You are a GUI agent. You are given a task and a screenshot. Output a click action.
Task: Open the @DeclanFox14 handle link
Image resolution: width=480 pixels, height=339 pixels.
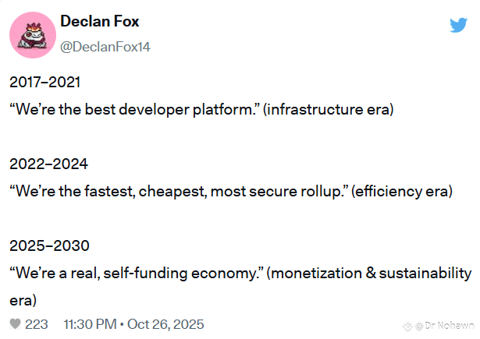coord(105,47)
